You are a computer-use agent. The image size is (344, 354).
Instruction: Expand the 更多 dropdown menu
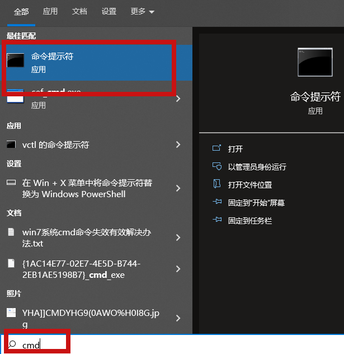[143, 12]
